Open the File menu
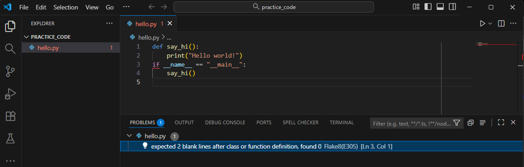This screenshot has height=167, width=524. [24, 7]
